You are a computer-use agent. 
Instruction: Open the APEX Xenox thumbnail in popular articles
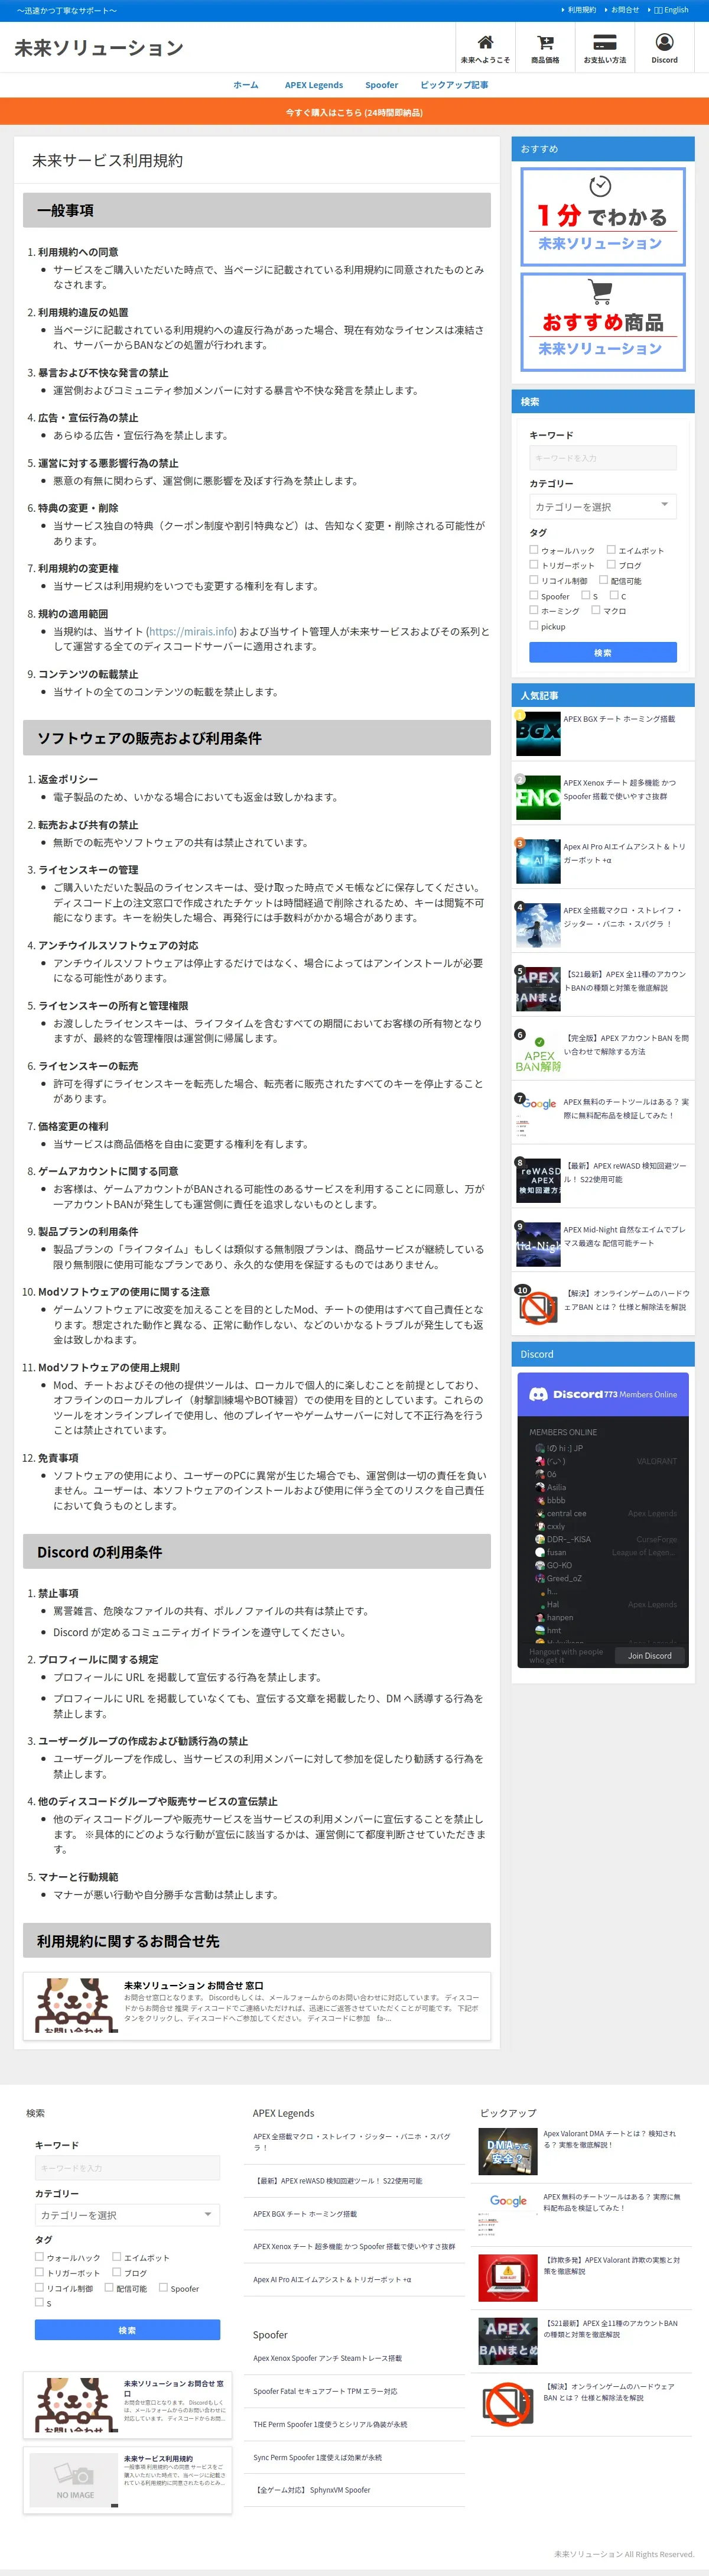pos(538,797)
